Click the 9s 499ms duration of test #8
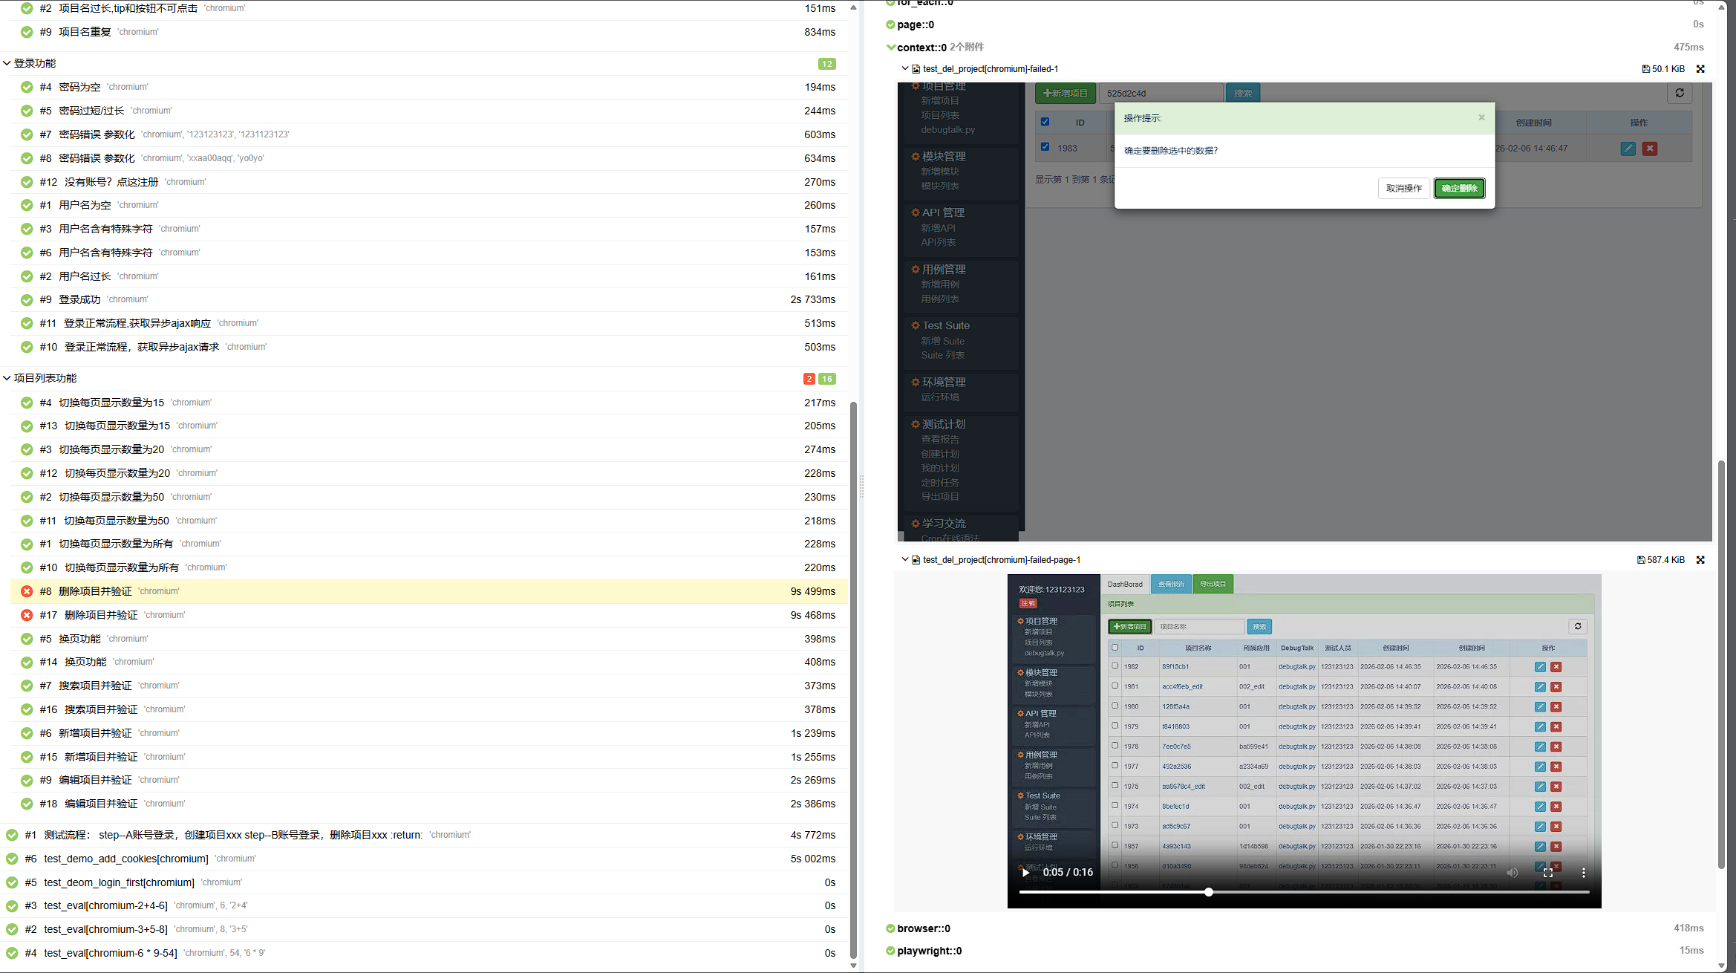Screen dimensions: 1736x973 pos(813,591)
